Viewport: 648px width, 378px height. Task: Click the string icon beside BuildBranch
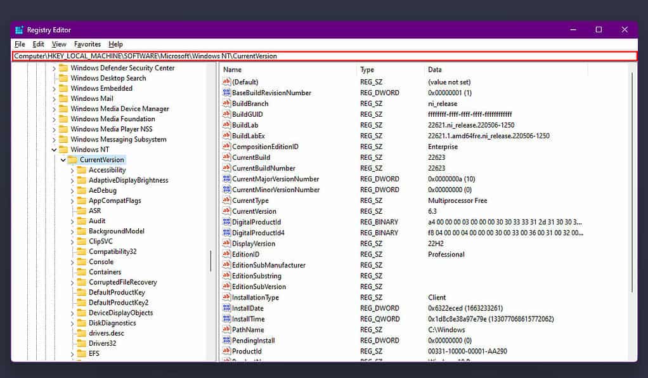226,103
